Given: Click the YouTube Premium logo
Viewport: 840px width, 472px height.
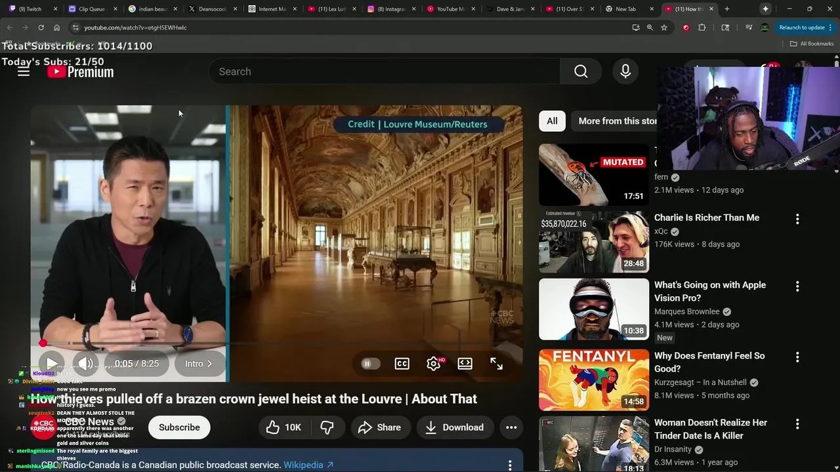Looking at the screenshot, I should click(81, 71).
